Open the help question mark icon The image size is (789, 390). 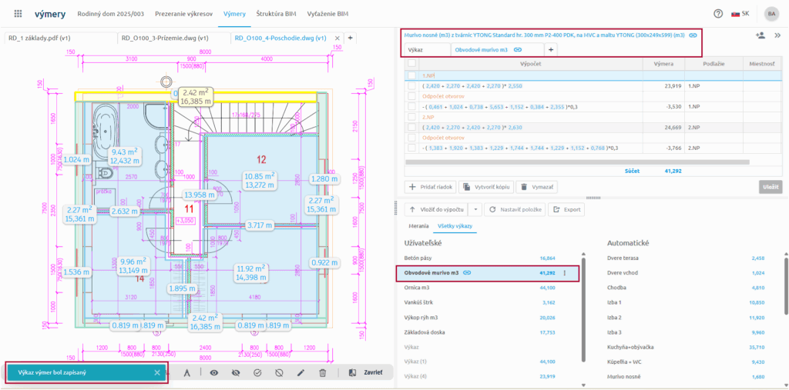[718, 14]
